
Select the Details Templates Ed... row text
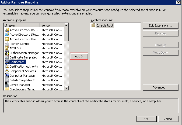click(x=24, y=80)
